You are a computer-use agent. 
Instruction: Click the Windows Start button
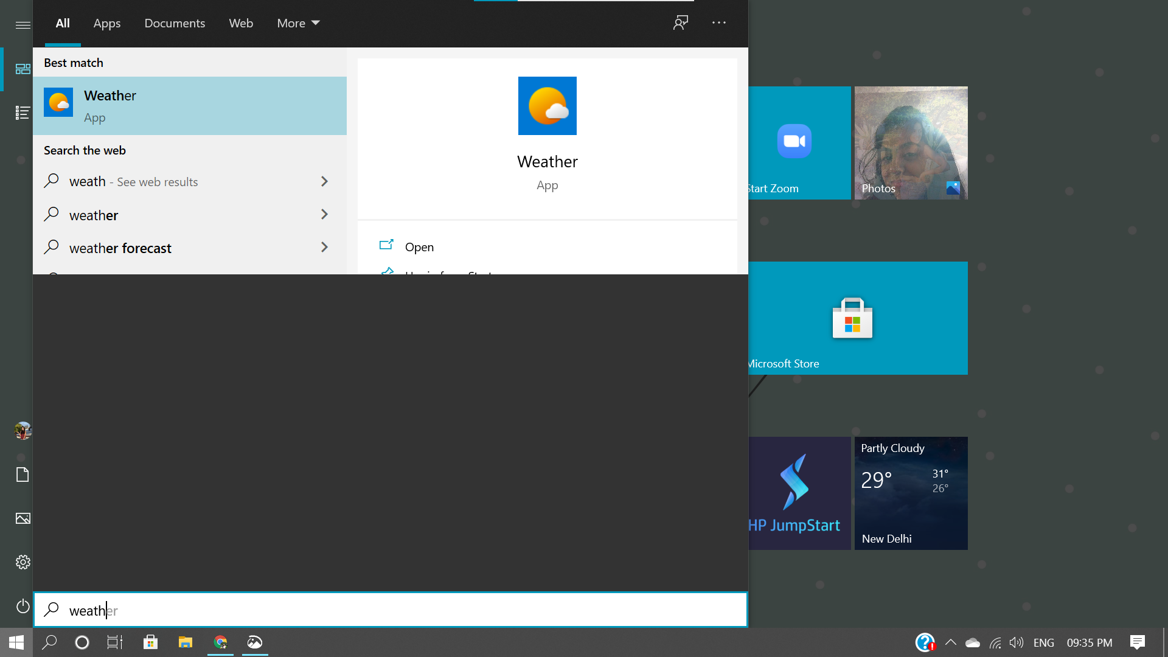[16, 642]
